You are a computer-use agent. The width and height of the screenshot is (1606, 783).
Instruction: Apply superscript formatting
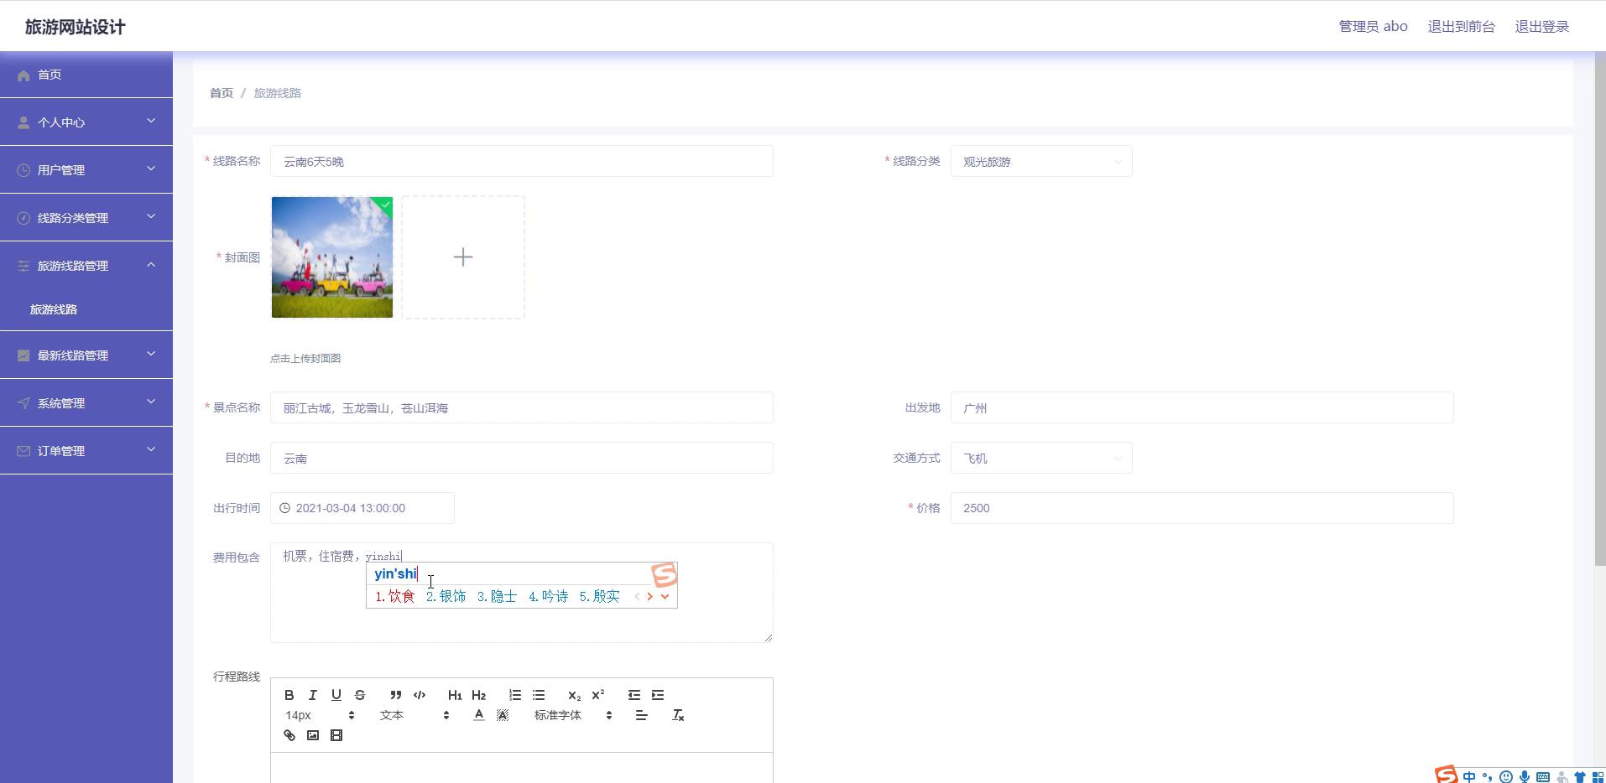click(x=598, y=695)
